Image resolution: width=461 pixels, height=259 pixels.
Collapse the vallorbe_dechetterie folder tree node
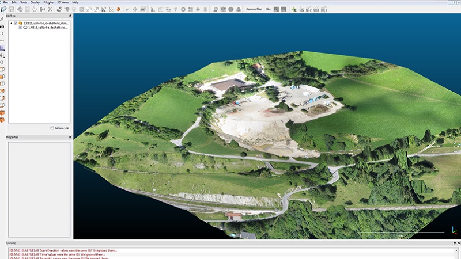tap(10, 23)
